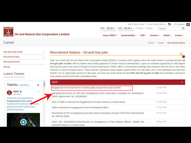Screen dimensions: 191x143
Task: Open Recruitment Notice sidebar link
Action: [12, 62]
